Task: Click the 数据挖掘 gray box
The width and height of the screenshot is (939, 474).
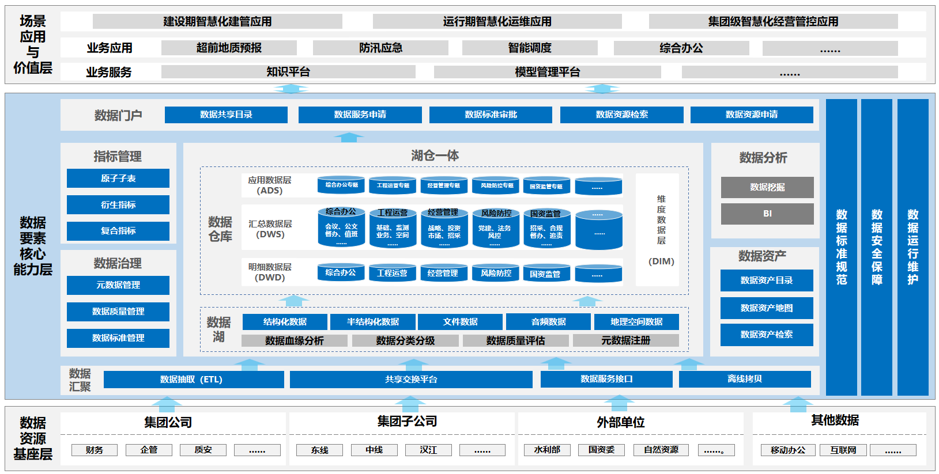Action: pos(767,187)
